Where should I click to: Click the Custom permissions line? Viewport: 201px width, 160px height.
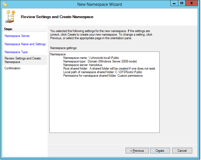[x=103, y=76]
